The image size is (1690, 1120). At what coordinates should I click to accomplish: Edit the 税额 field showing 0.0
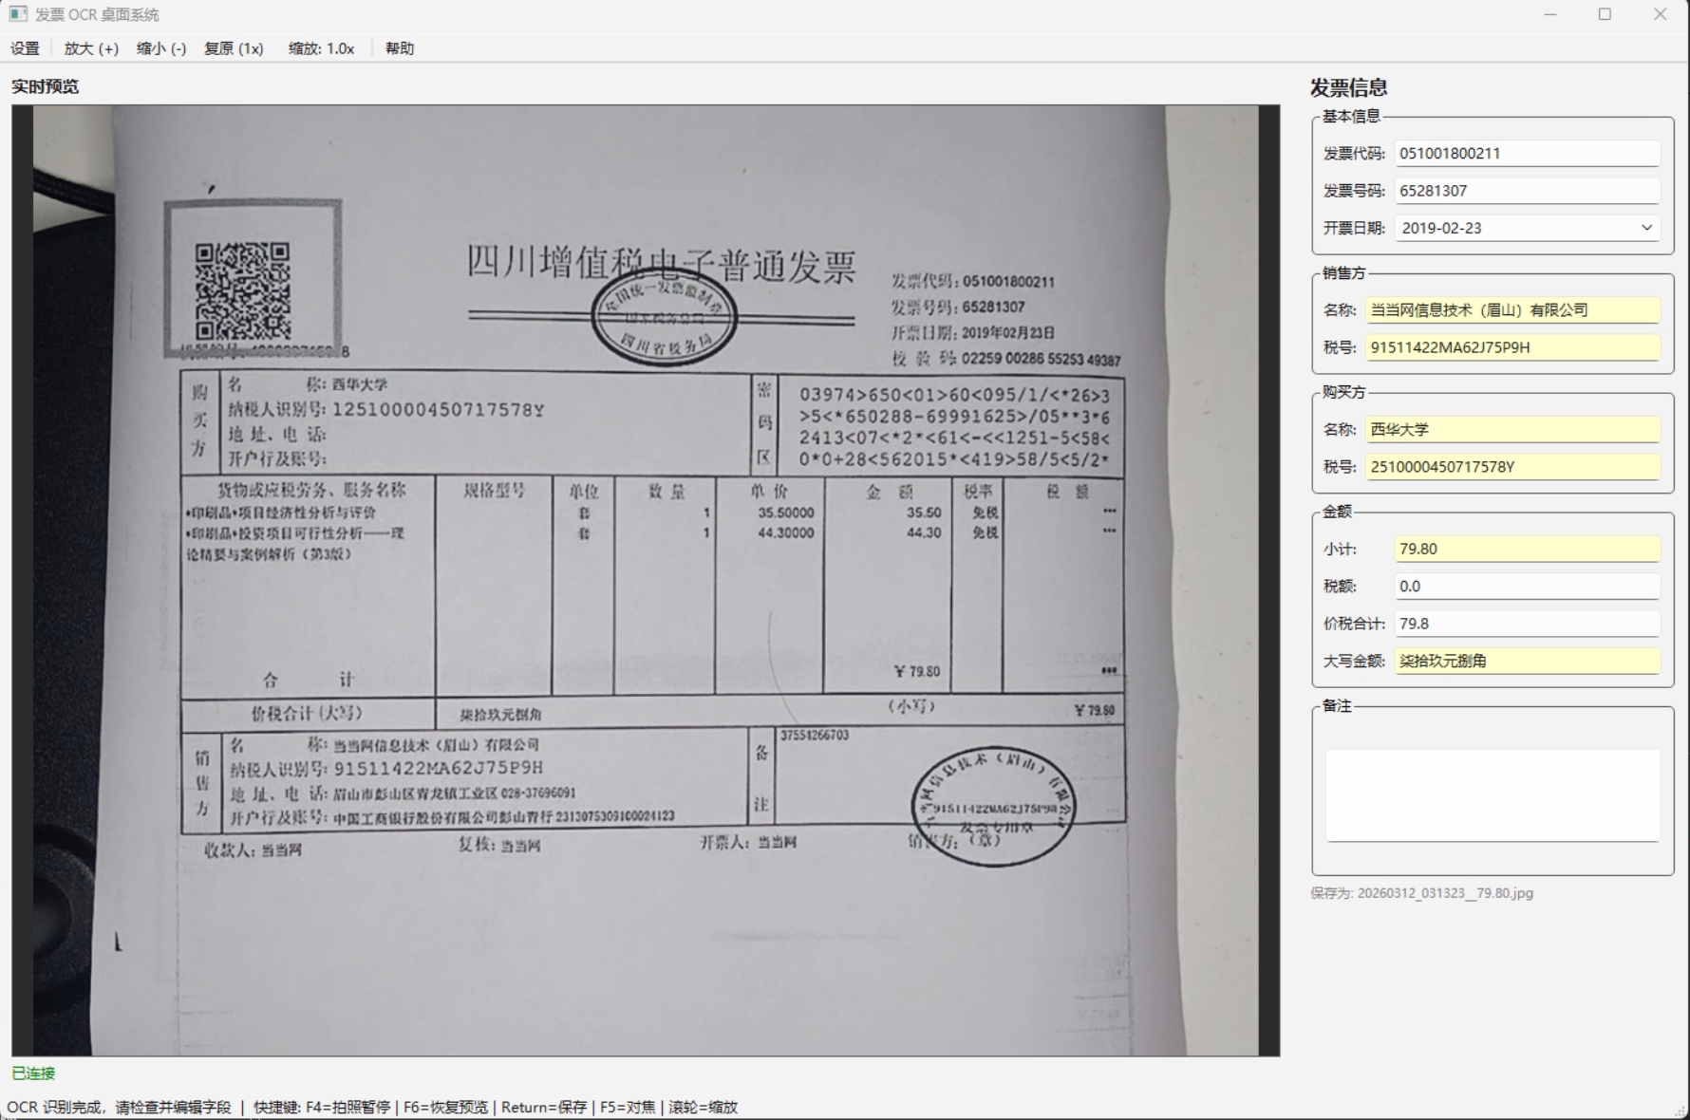(1526, 586)
